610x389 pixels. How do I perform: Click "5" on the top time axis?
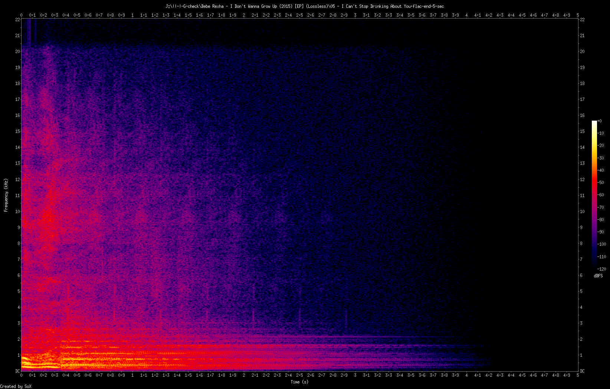578,15
